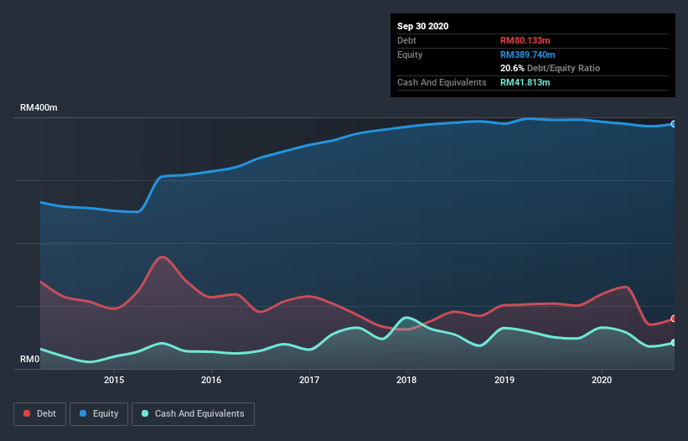Click the Cash end-point marker on the teal line

tap(674, 343)
